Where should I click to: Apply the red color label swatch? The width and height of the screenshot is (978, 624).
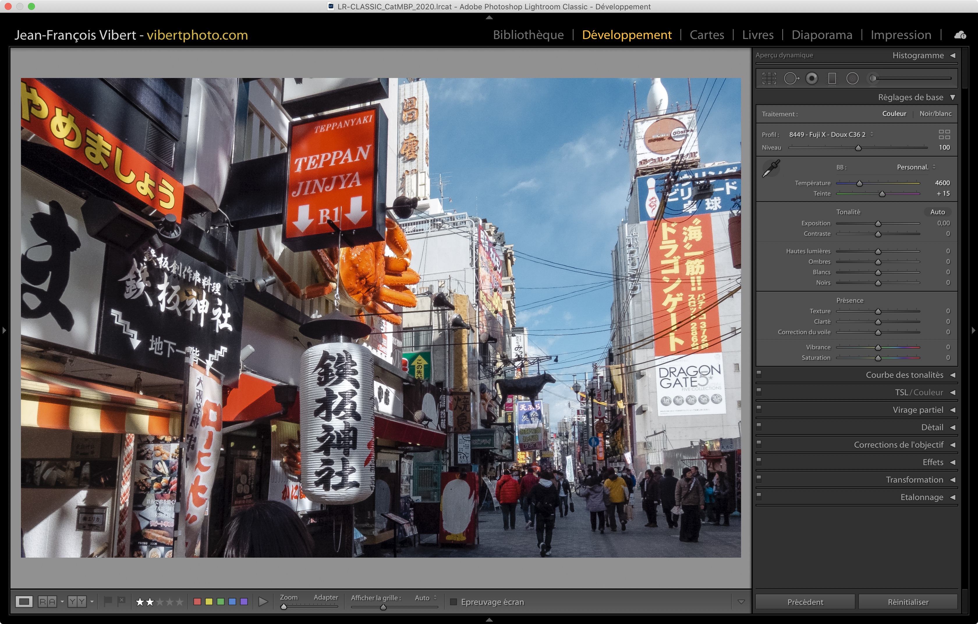click(x=197, y=602)
